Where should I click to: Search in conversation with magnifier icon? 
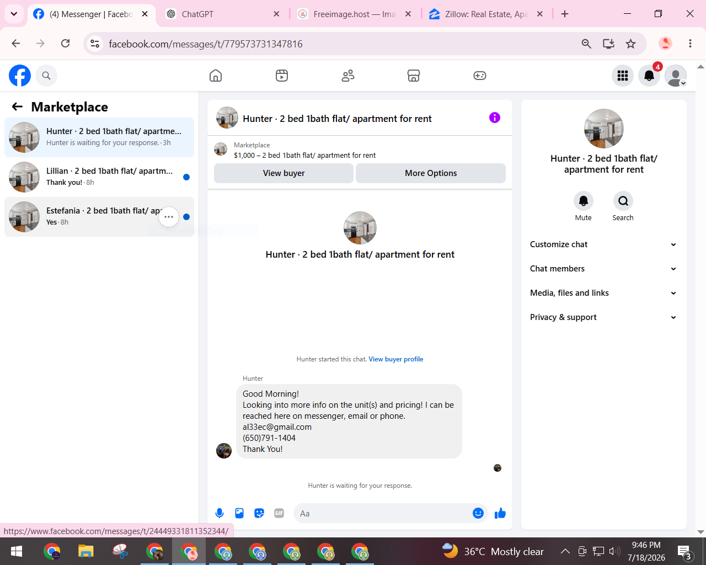click(x=623, y=201)
